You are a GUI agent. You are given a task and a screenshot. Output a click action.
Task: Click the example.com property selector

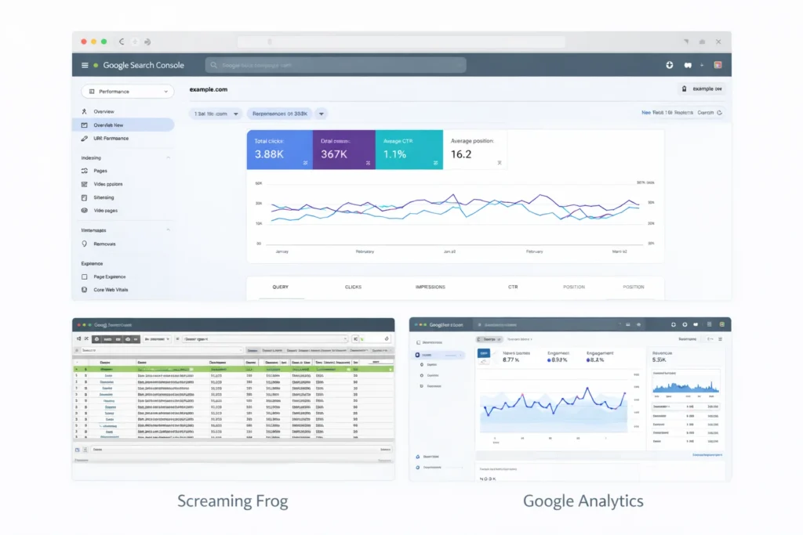[x=701, y=89]
